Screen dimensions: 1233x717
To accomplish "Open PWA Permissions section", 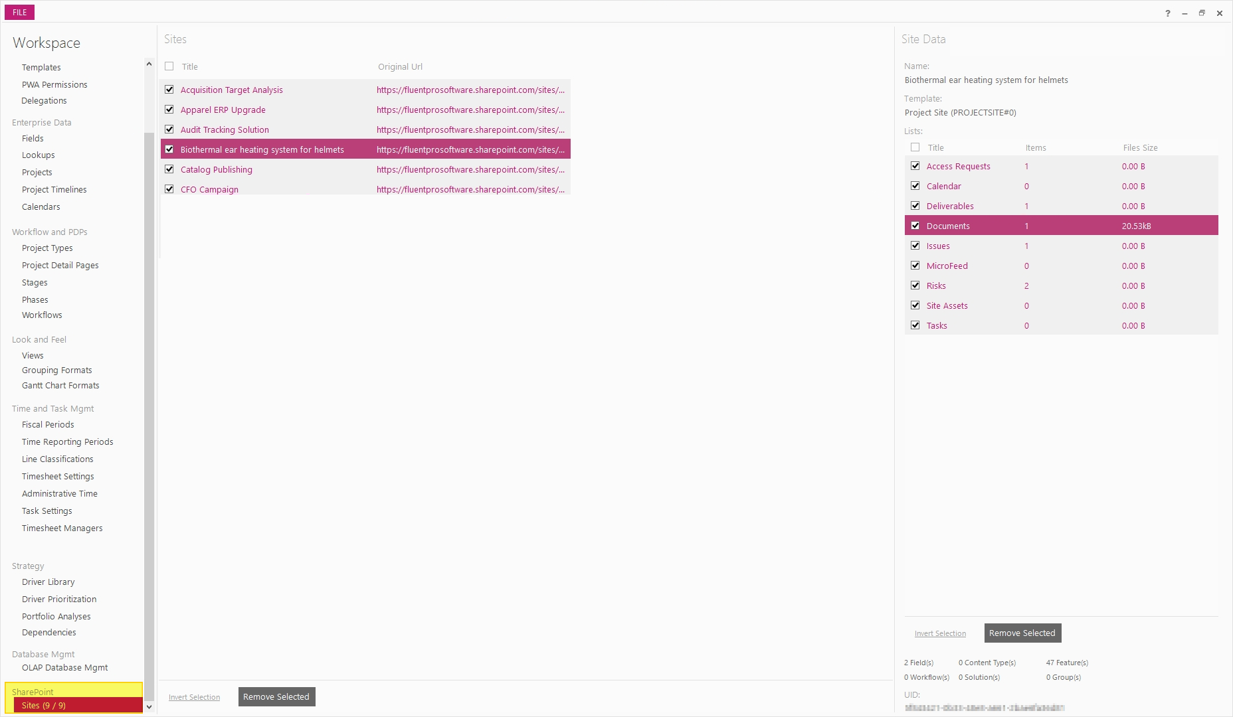I will click(54, 84).
